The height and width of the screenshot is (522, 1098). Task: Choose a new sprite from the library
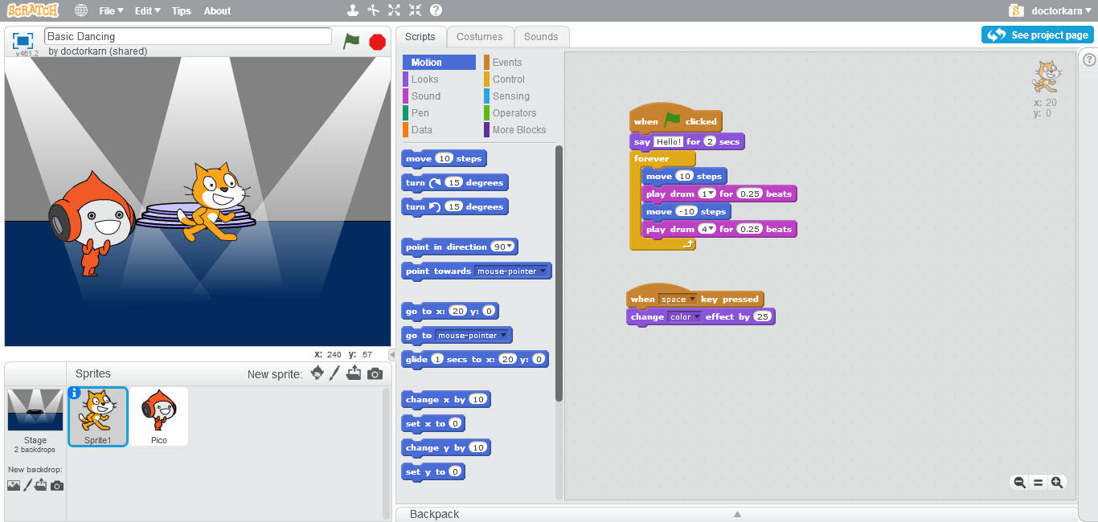[317, 373]
